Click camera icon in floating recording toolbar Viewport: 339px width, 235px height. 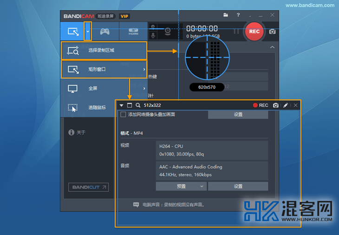[276, 105]
